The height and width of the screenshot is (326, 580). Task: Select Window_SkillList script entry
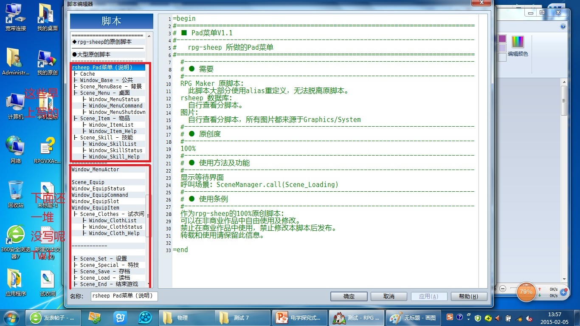click(108, 144)
